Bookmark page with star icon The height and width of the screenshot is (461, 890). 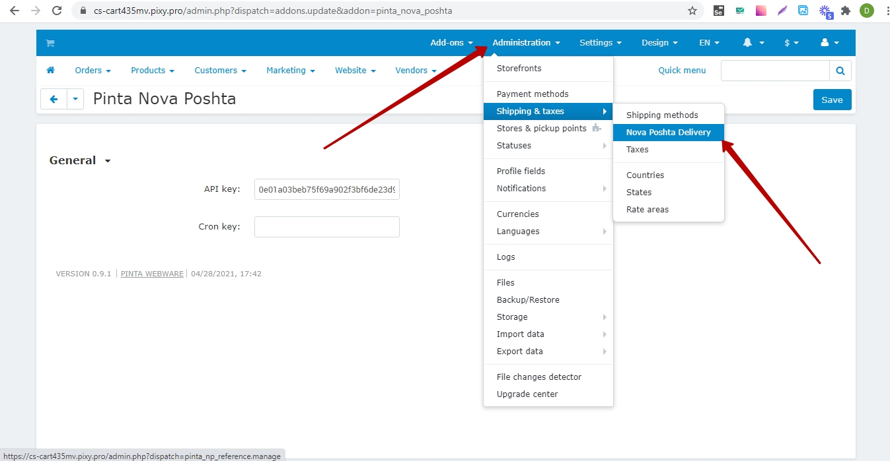pyautogui.click(x=692, y=11)
